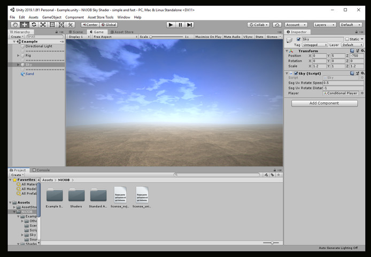This screenshot has height=257, width=371.
Task: Open the Default layout dropdown
Action: 351,25
